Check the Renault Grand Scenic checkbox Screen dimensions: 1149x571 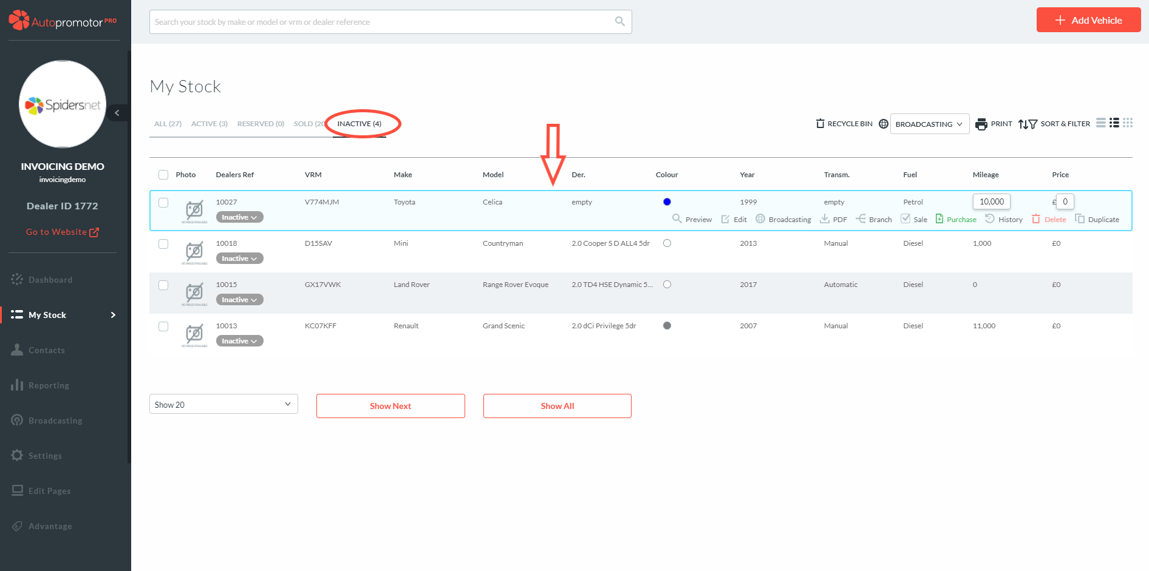click(x=163, y=326)
